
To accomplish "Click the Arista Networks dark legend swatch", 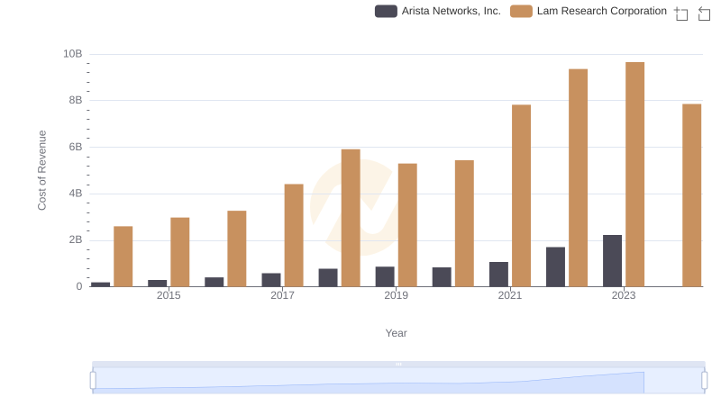I will (x=386, y=11).
